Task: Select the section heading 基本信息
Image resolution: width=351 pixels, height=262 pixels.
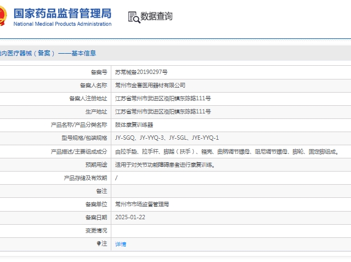Action: pos(84,53)
